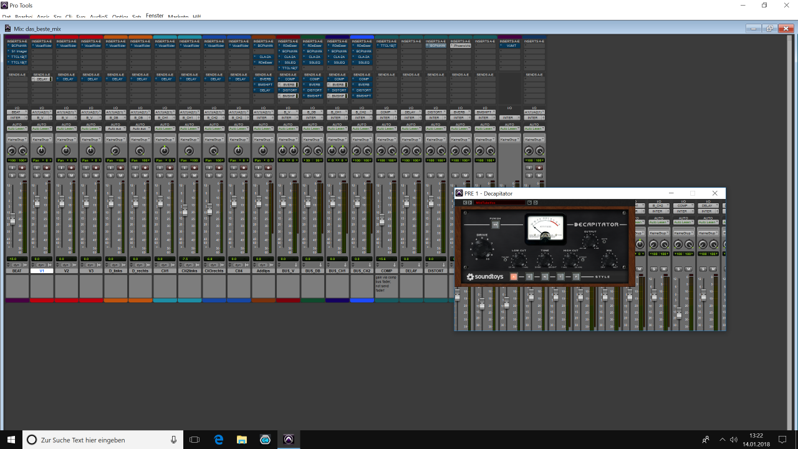The height and width of the screenshot is (449, 798).
Task: Open the CLA-2A insert on Addlips track
Action: pos(263,57)
